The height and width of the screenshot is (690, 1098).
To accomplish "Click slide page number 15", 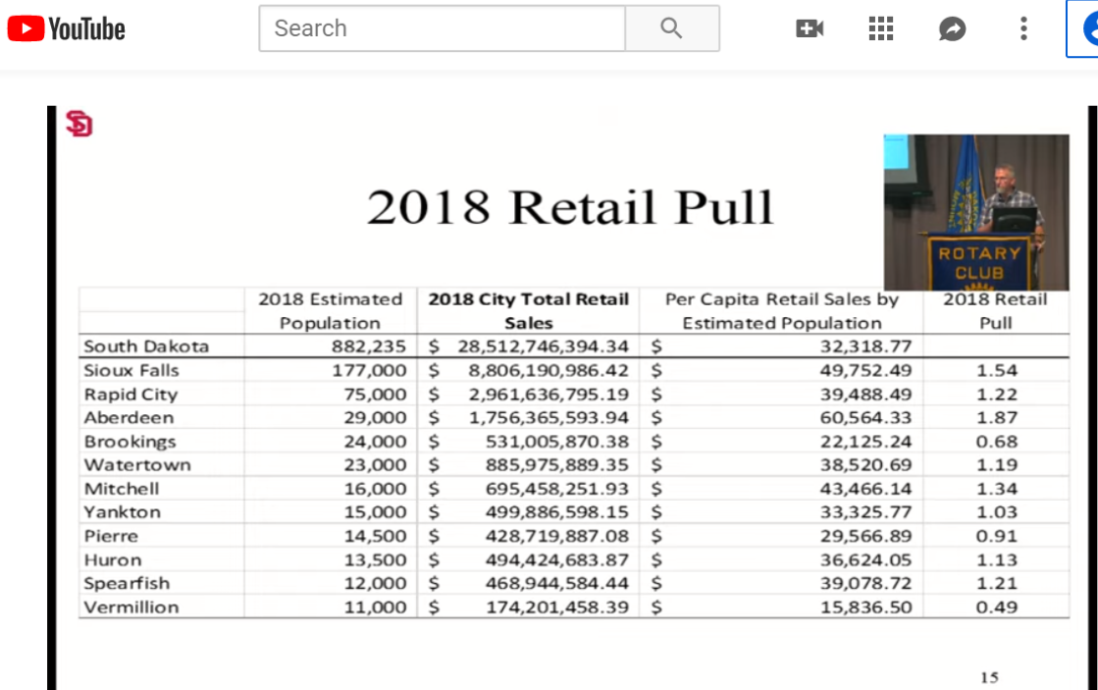I will point(988,677).
